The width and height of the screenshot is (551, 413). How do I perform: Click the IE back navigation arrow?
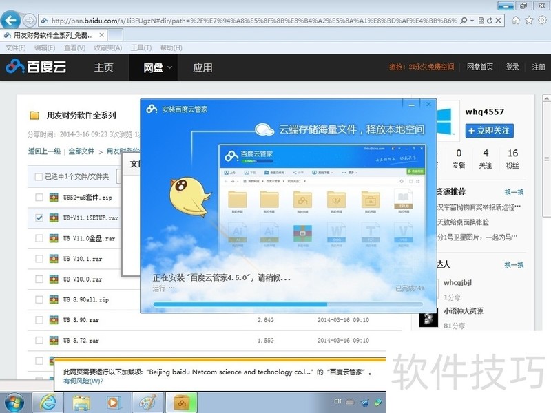tap(10, 20)
